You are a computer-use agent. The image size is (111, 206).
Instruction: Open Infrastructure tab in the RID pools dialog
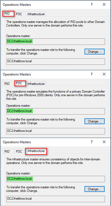[x=36, y=14]
